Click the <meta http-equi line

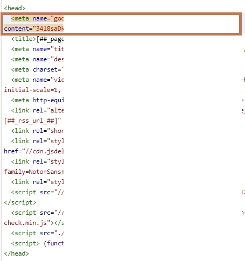point(37,100)
